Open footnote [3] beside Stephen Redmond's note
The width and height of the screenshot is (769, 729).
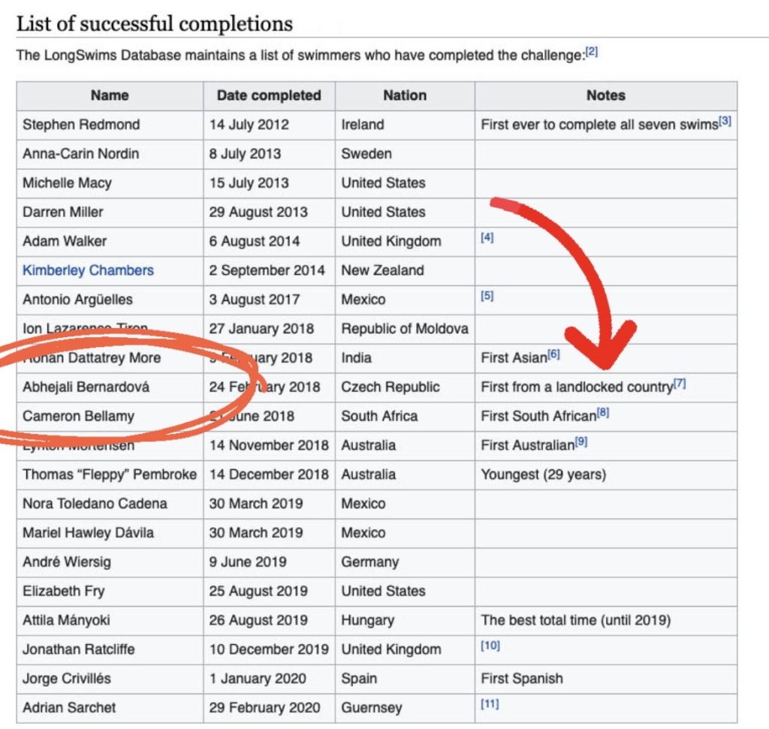725,122
